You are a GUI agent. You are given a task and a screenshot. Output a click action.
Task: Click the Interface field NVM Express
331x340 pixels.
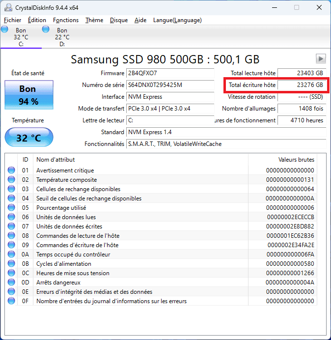coord(170,97)
